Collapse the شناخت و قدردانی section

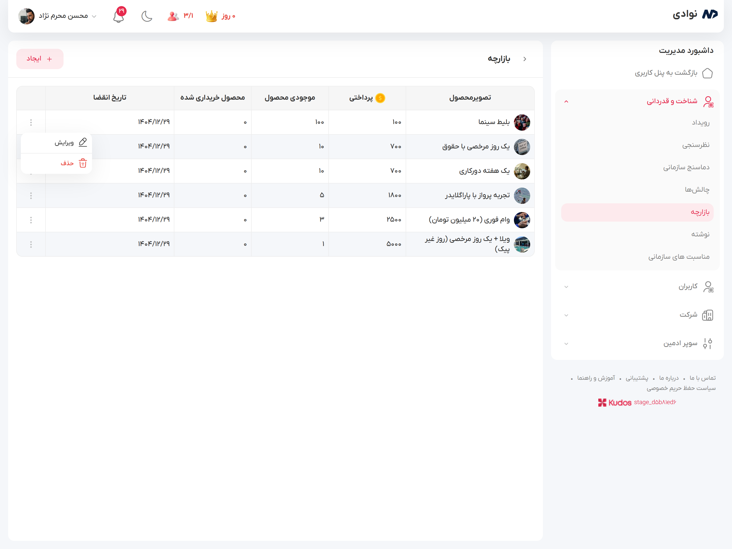pos(566,101)
